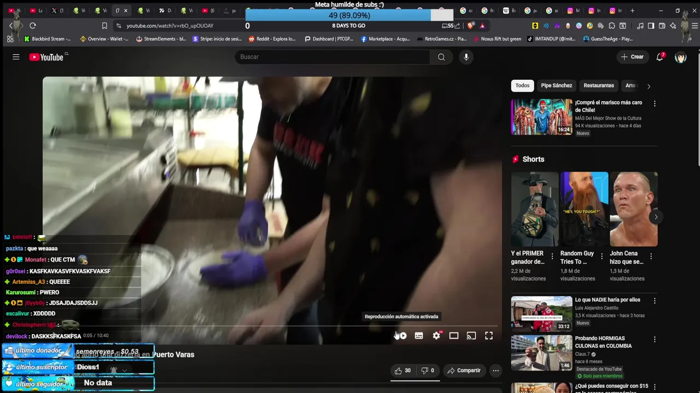This screenshot has width=700, height=393.
Task: Open the Dashboard | PTCGP bookmark
Action: point(329,39)
